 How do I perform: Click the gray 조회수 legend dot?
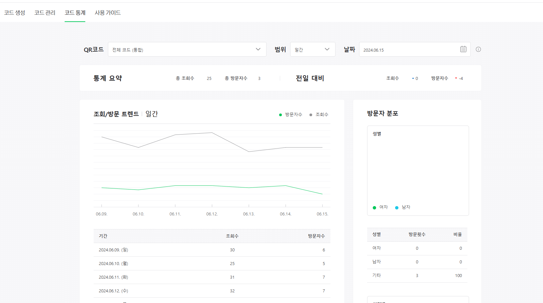[x=310, y=114]
